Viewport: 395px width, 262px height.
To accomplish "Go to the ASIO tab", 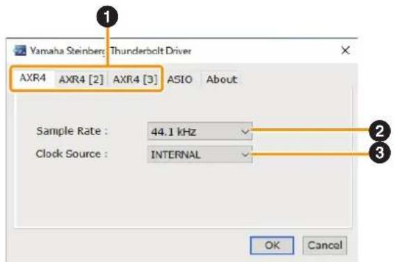I will pyautogui.click(x=180, y=80).
